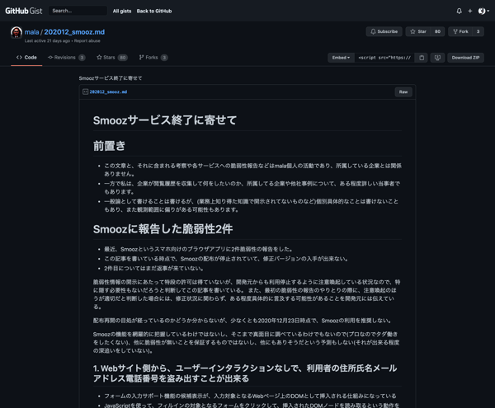Download the gist as ZIP
Image resolution: width=495 pixels, height=408 pixels.
(x=465, y=58)
